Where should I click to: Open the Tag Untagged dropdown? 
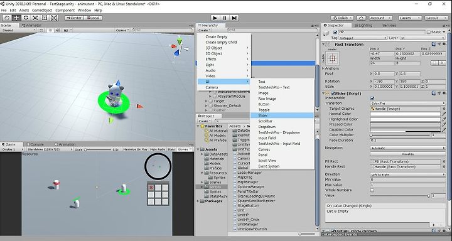coord(363,38)
